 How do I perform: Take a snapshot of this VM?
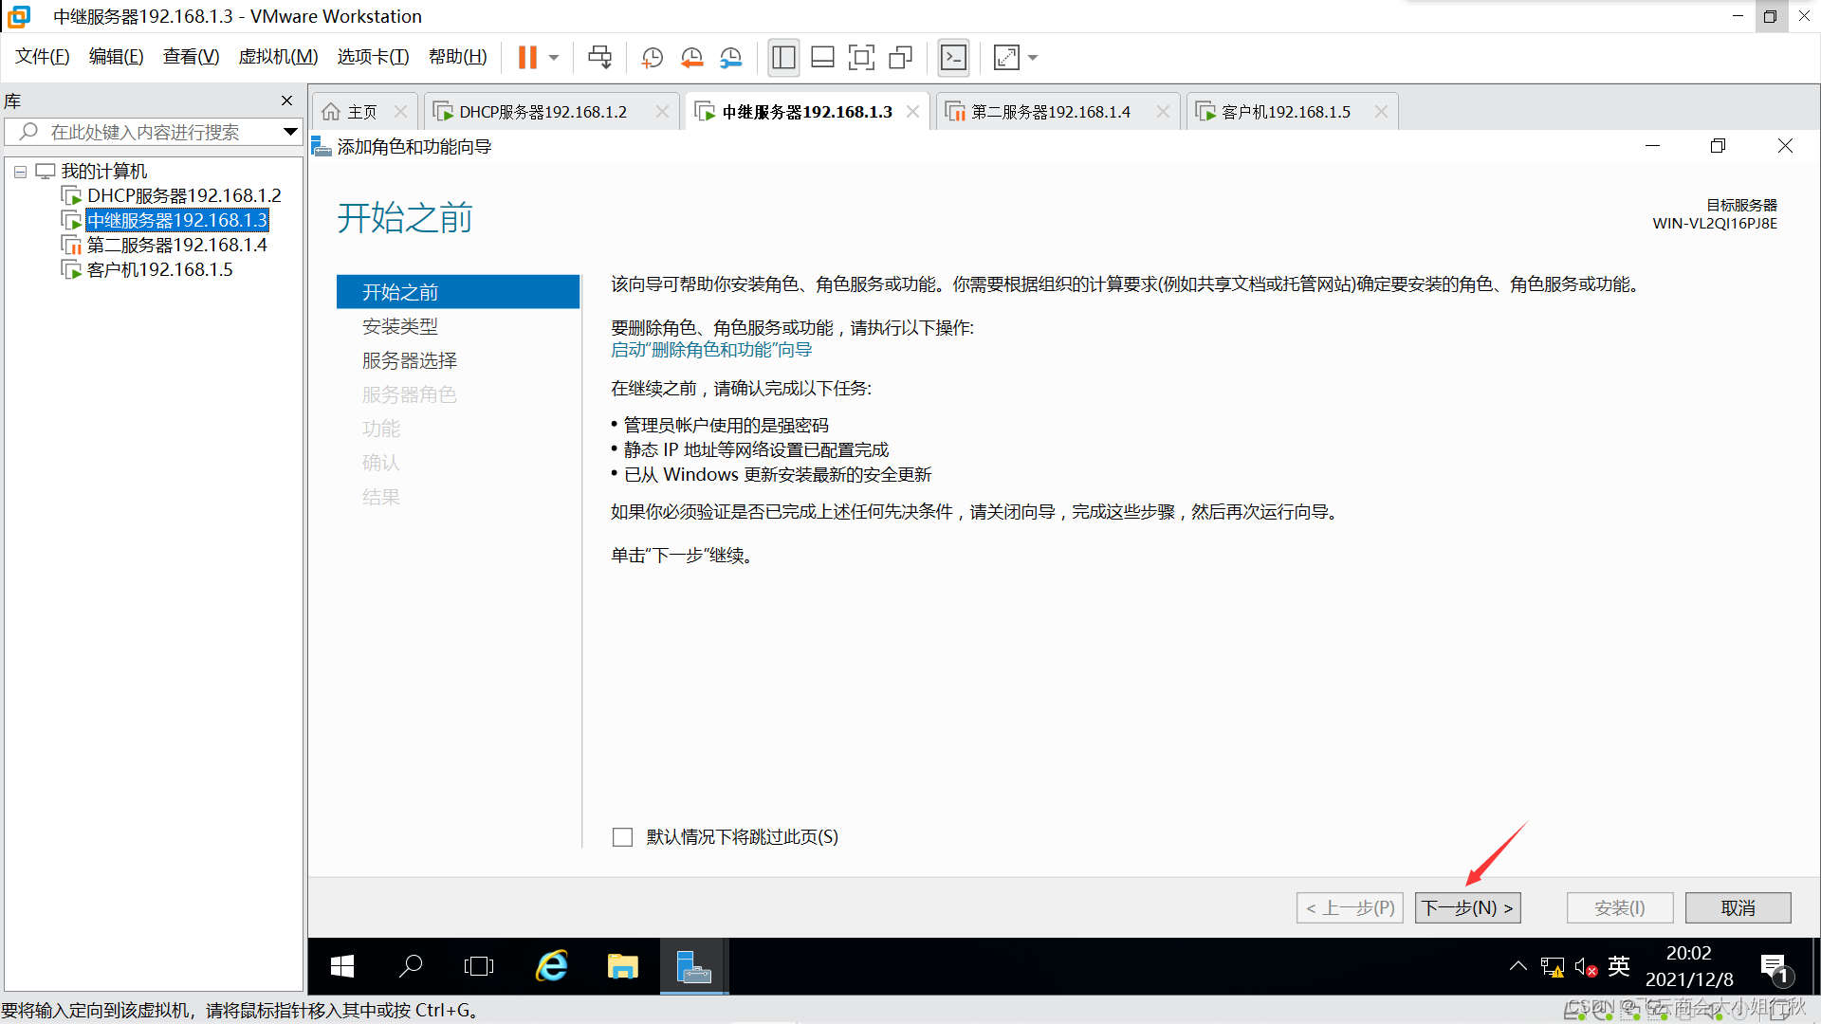tap(652, 58)
